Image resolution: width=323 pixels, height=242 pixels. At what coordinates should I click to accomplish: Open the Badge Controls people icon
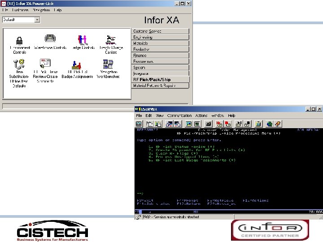[83, 40]
